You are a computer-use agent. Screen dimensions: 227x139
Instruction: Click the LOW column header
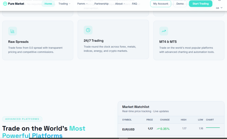201,120
